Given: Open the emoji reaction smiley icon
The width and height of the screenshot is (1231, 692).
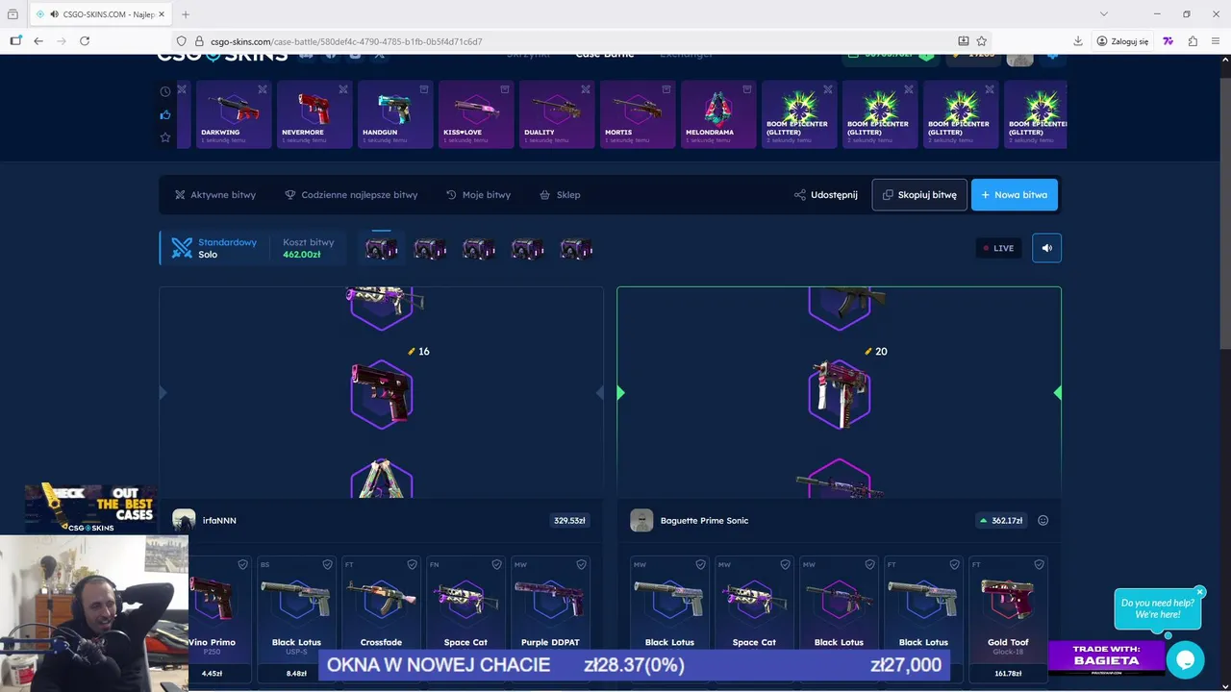Looking at the screenshot, I should 1043,520.
